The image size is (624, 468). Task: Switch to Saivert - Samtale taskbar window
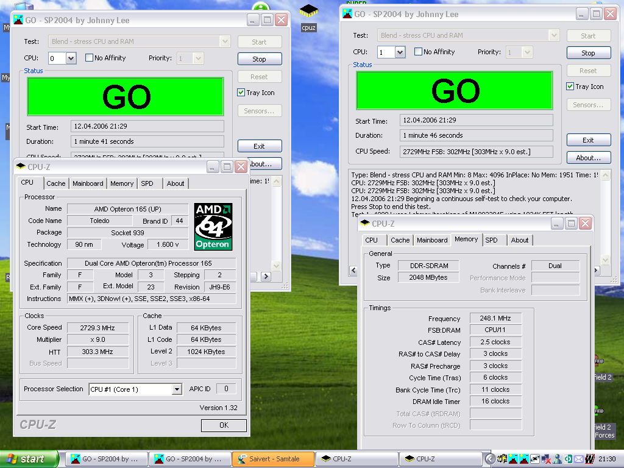[x=274, y=459]
